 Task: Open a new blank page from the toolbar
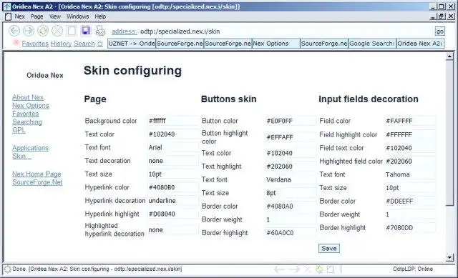[72, 31]
